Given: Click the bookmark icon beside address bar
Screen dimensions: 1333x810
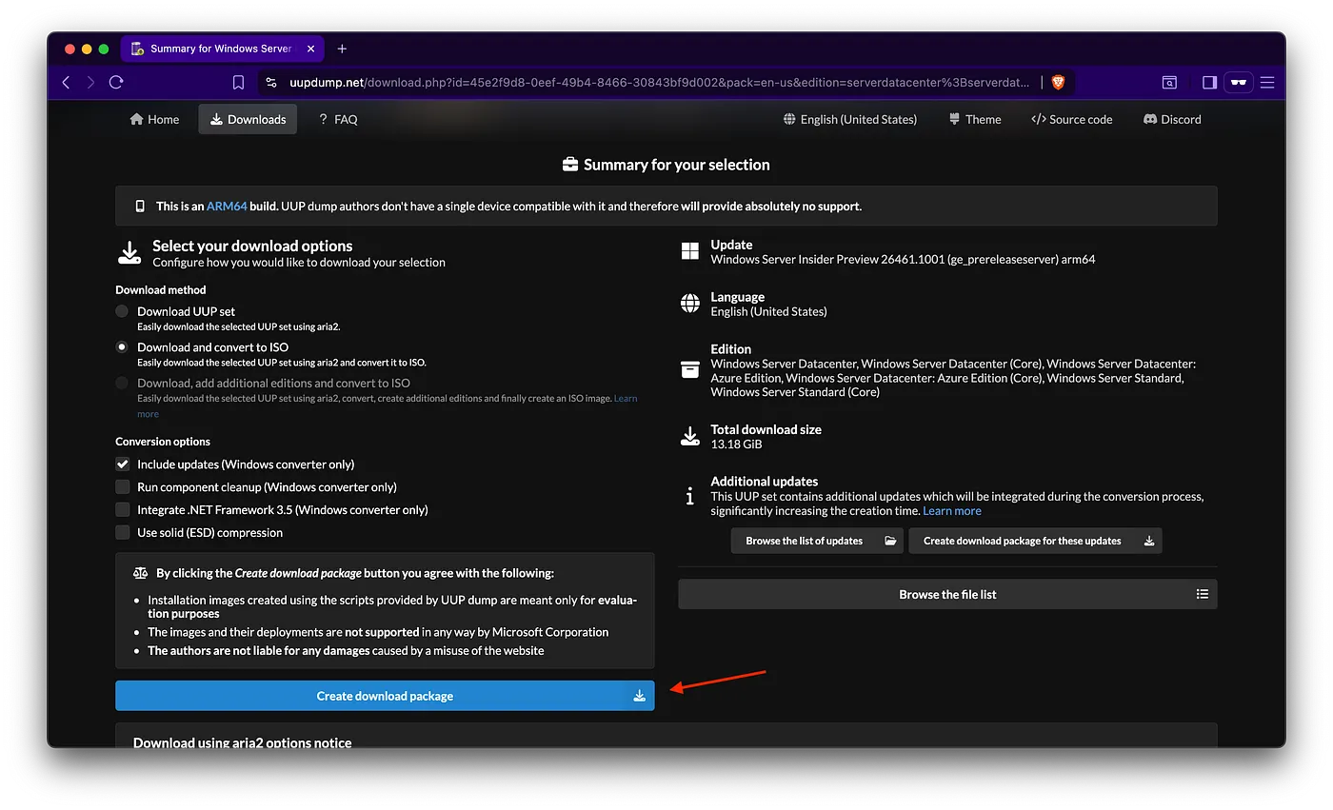Looking at the screenshot, I should click(x=238, y=83).
